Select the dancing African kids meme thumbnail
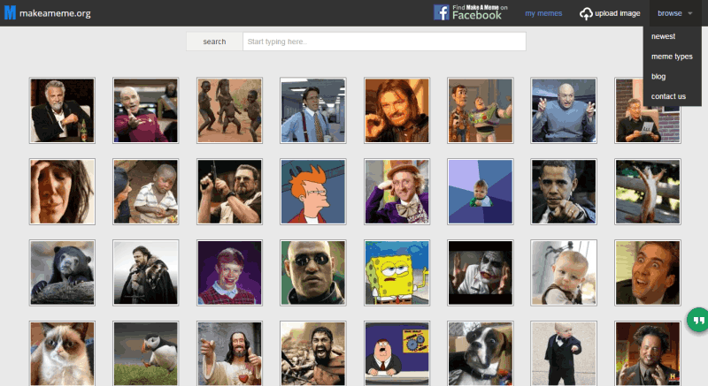The width and height of the screenshot is (708, 386). [229, 110]
